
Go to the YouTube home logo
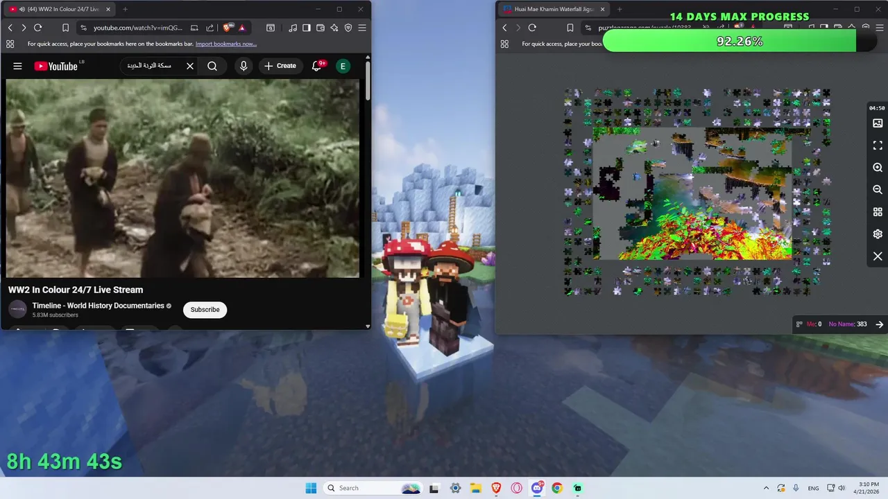pyautogui.click(x=55, y=66)
